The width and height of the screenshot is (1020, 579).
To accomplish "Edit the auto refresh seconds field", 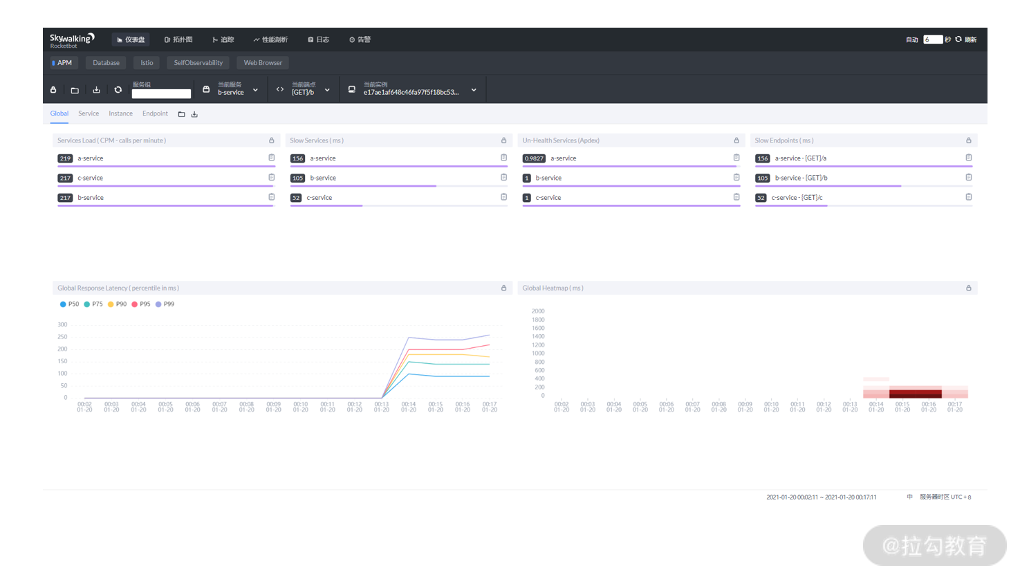I will pyautogui.click(x=933, y=39).
